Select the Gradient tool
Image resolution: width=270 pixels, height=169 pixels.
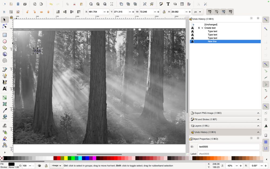[x=5, y=98]
